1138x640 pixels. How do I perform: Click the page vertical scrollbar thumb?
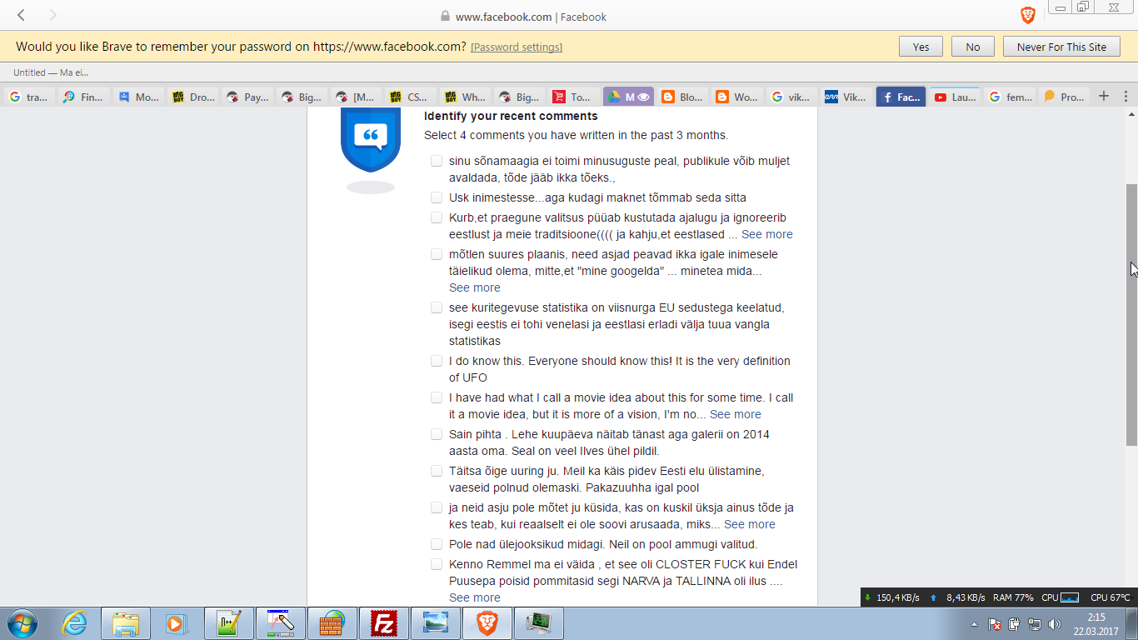tap(1131, 315)
